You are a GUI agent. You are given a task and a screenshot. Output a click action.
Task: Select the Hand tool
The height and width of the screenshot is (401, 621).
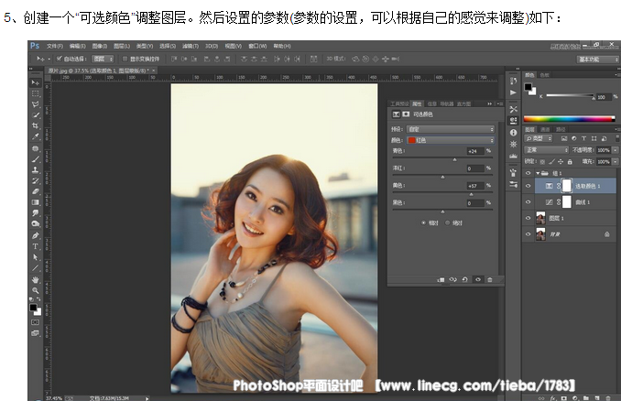[35, 279]
